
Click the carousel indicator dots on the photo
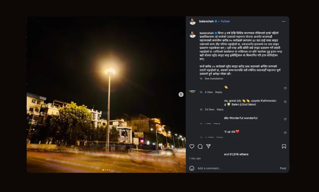tap(106, 170)
